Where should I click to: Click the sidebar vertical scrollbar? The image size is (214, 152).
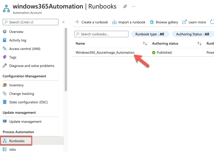66,60
